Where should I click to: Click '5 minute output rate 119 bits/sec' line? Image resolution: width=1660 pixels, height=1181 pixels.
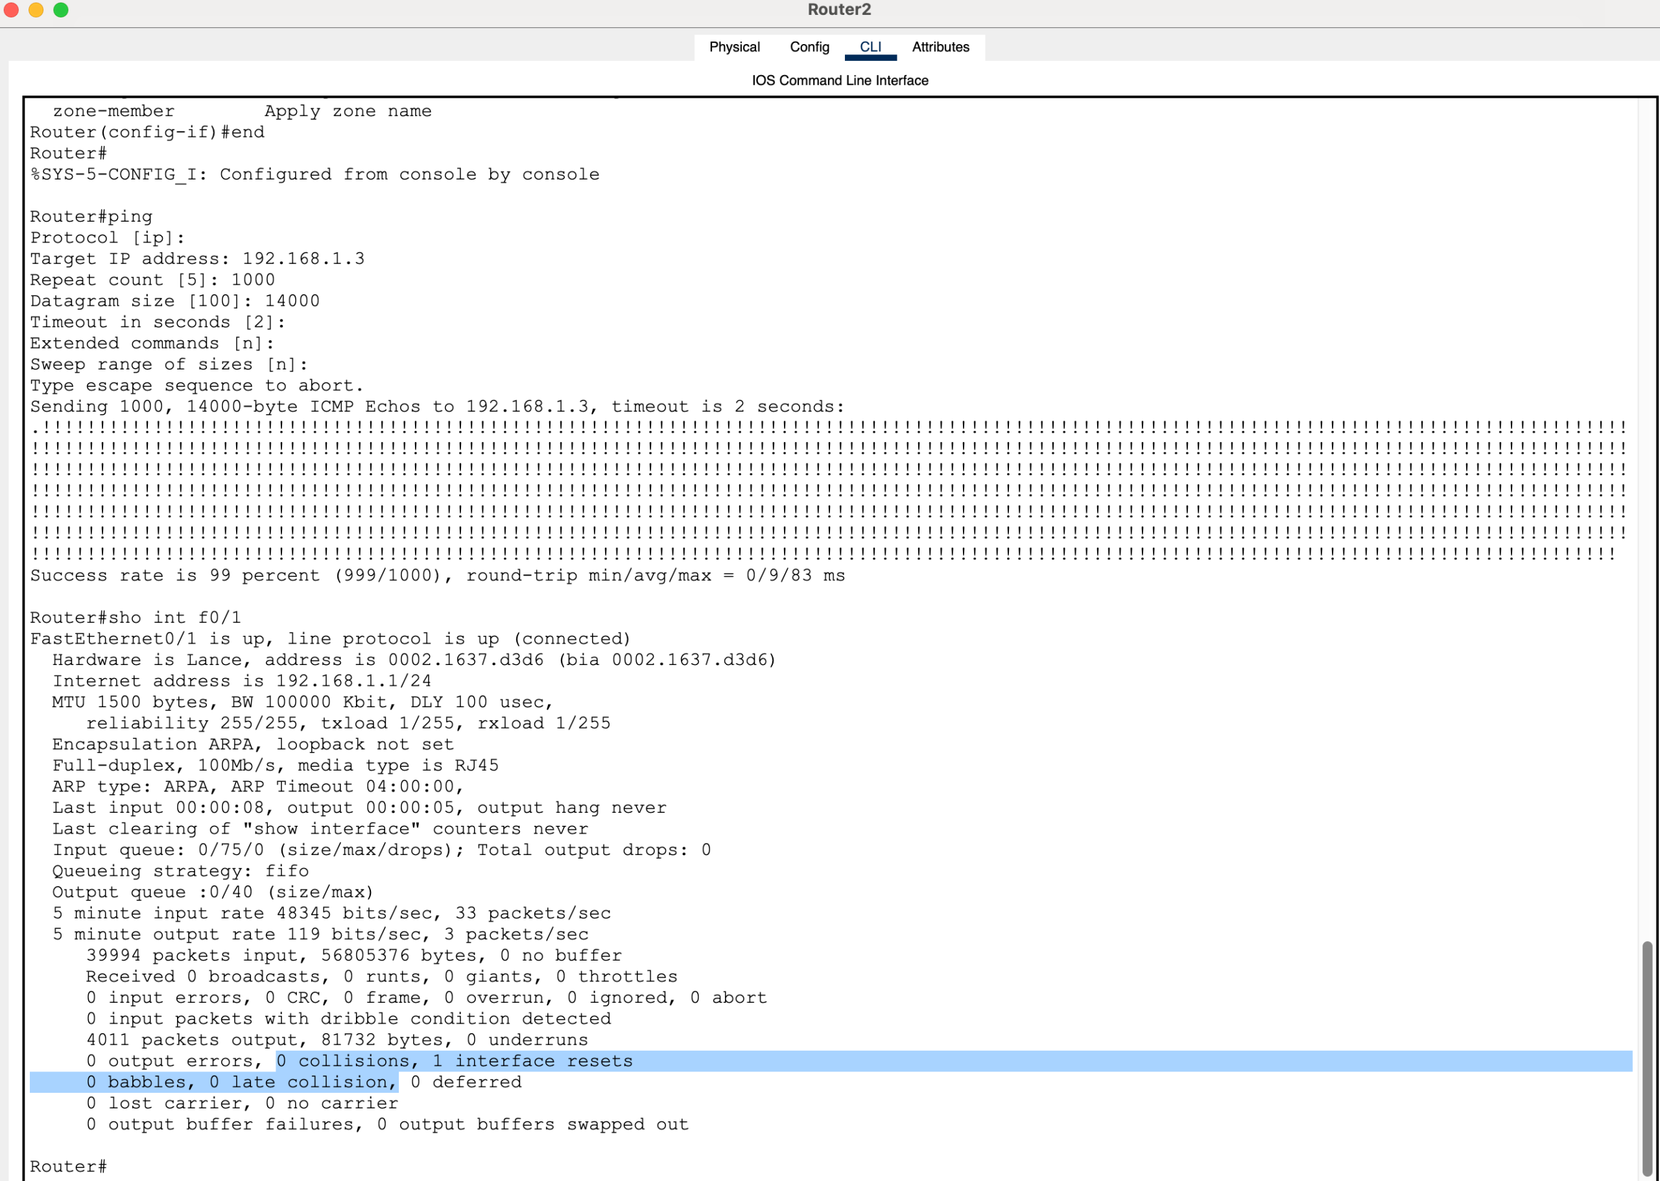(320, 934)
